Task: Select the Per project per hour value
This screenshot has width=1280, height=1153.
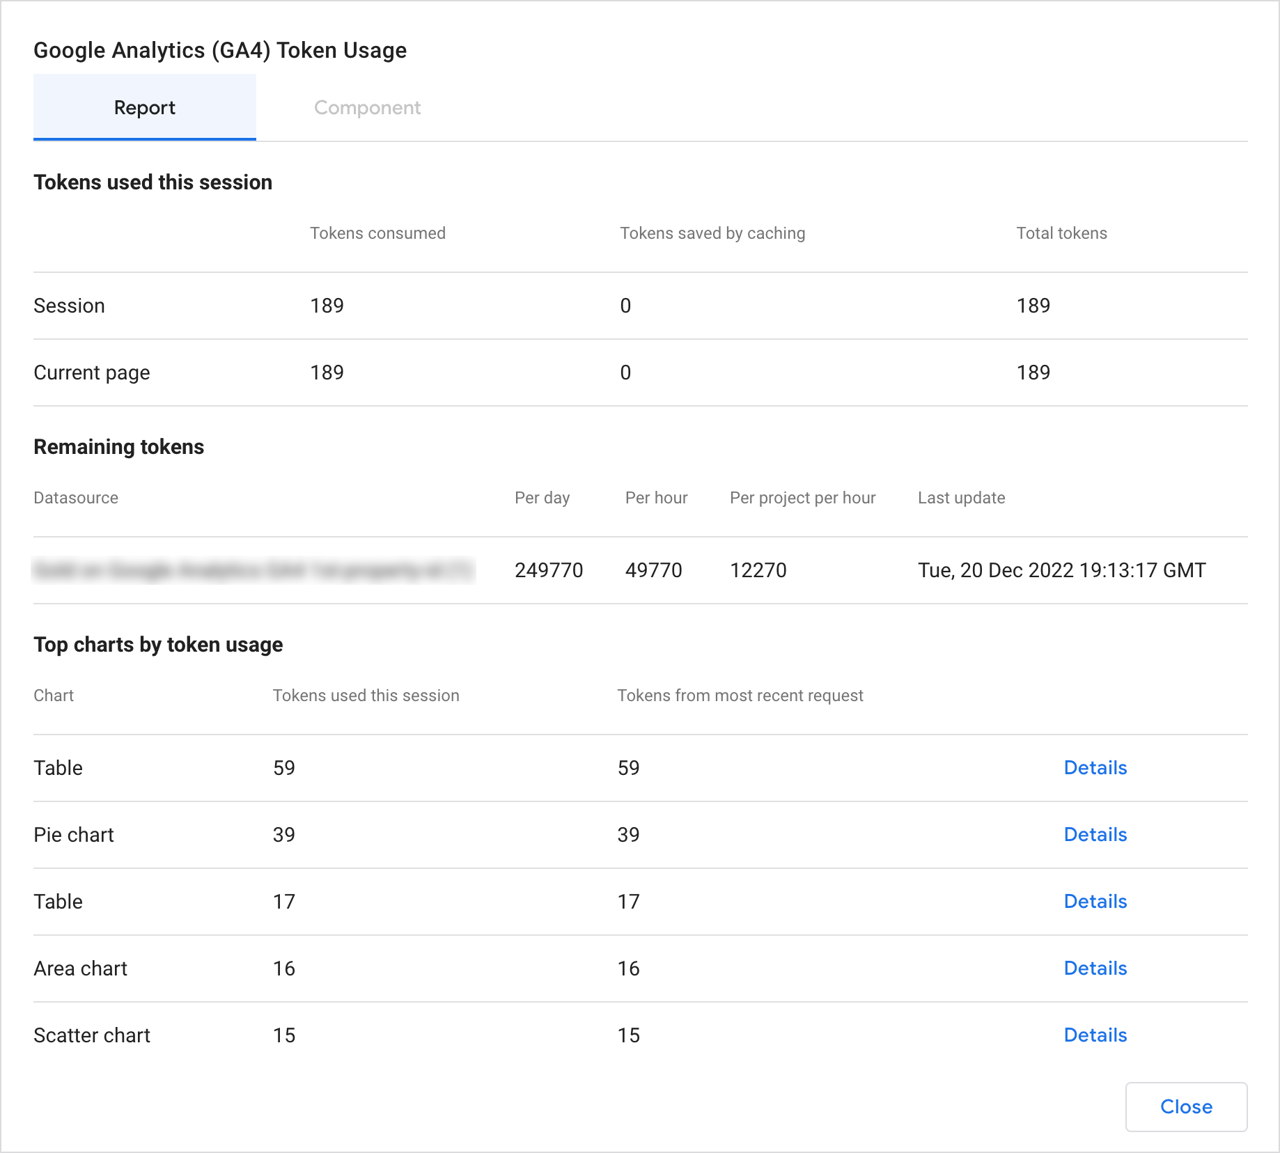Action: coord(758,570)
